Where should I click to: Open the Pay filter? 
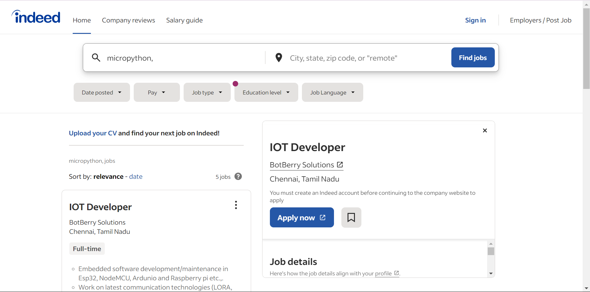pos(156,92)
